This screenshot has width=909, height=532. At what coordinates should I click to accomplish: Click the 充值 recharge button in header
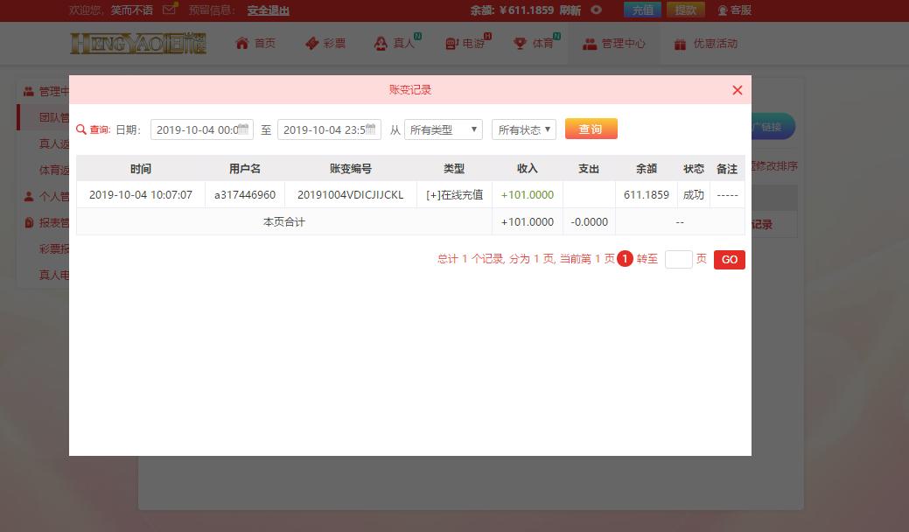pos(642,10)
